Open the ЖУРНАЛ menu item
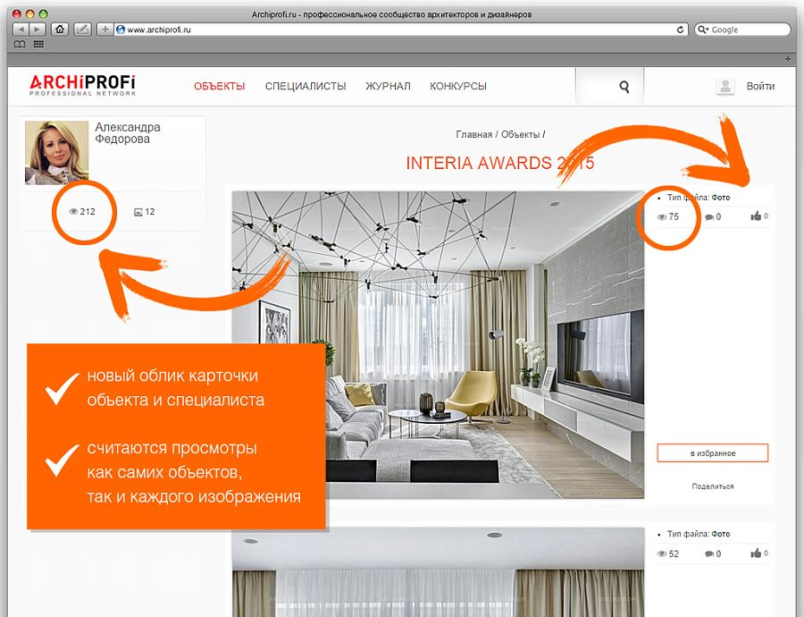Viewport: 804px width, 617px height. 388,87
